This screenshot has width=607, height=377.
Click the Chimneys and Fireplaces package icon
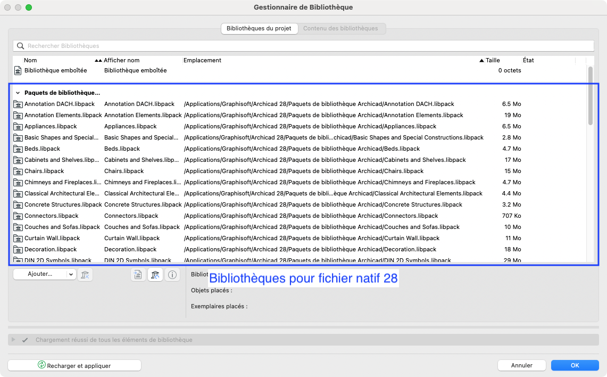pyautogui.click(x=18, y=183)
